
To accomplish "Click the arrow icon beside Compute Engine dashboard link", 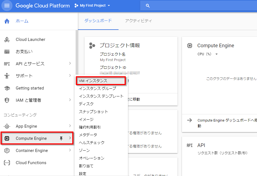I will pos(190,120).
